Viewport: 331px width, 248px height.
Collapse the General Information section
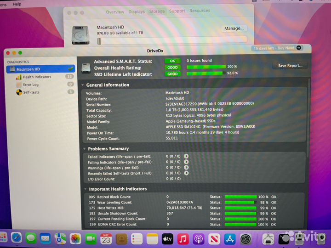[83, 85]
